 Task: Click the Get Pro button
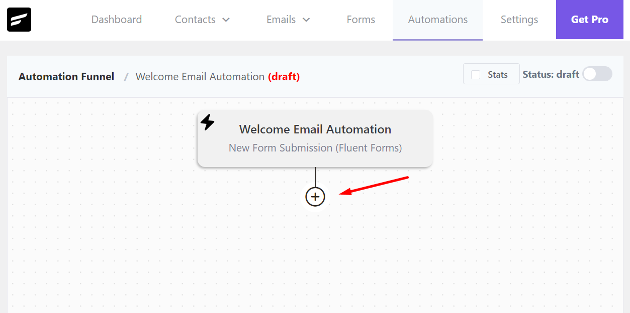(x=589, y=20)
